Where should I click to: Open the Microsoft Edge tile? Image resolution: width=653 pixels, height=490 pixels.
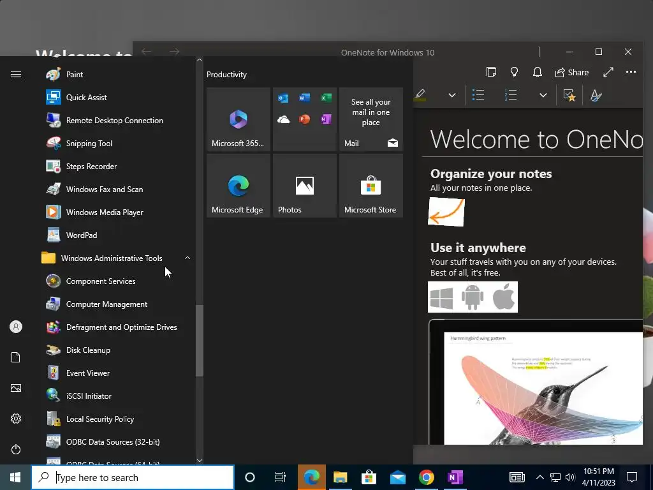point(238,186)
